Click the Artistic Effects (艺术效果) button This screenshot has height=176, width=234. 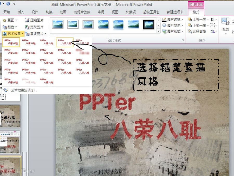pos(13,34)
